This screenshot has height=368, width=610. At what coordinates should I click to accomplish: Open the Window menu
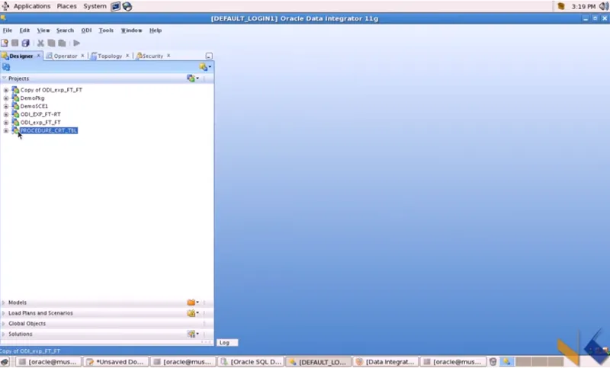131,30
